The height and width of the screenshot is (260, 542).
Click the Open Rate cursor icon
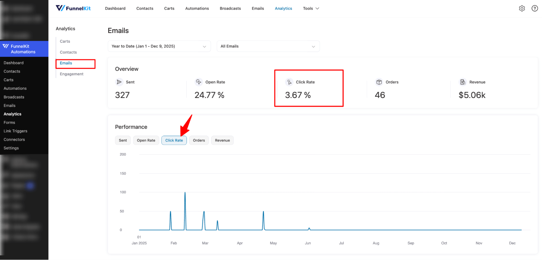coord(198,82)
